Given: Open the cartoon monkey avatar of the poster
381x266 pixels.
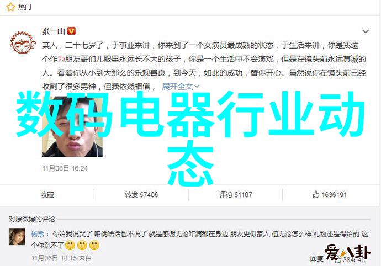Looking at the screenshot, I should [x=23, y=42].
